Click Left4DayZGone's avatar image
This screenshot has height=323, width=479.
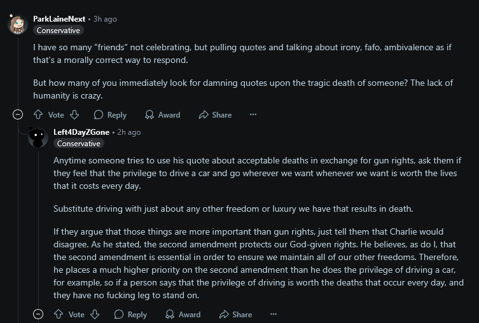click(38, 137)
